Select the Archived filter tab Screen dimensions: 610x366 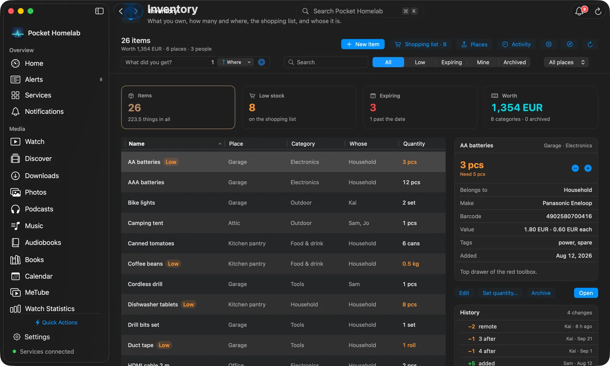point(515,62)
